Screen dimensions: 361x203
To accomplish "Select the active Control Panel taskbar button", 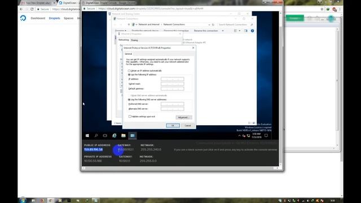I will click(x=133, y=135).
